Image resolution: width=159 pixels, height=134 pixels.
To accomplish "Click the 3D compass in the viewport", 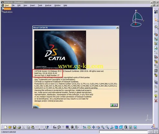I will pos(137,18).
